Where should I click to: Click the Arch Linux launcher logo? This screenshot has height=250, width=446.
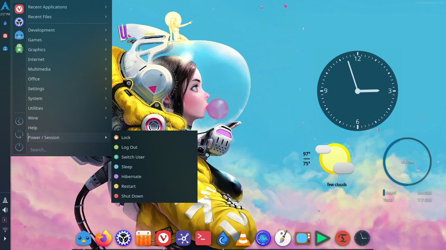point(5,6)
